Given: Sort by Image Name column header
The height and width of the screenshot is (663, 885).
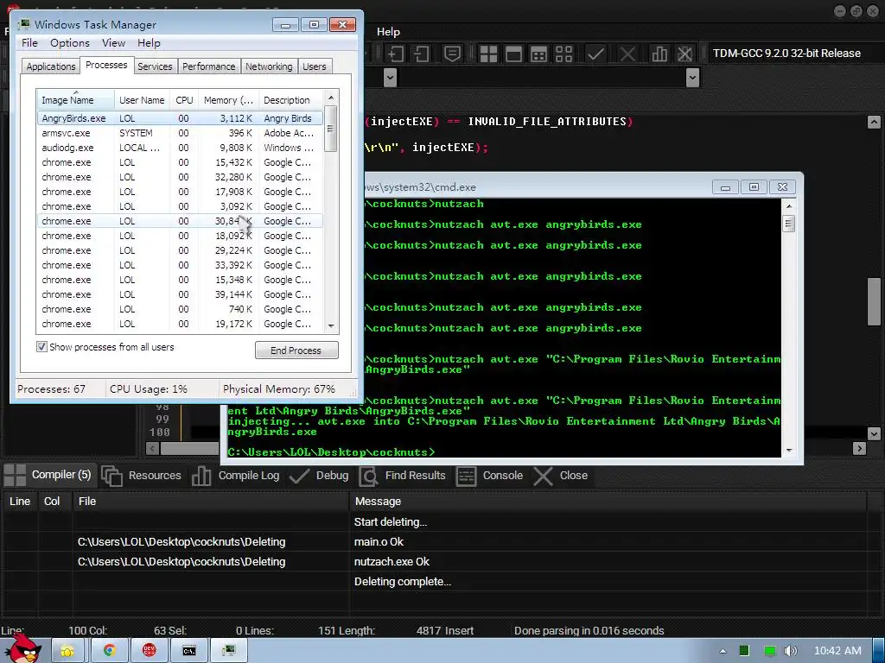Looking at the screenshot, I should coord(75,100).
